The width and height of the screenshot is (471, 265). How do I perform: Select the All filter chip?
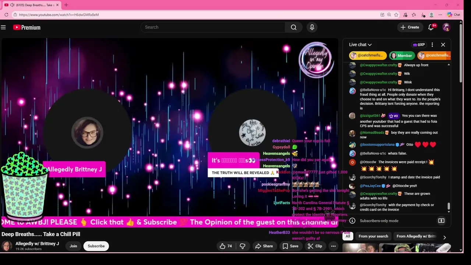348,236
